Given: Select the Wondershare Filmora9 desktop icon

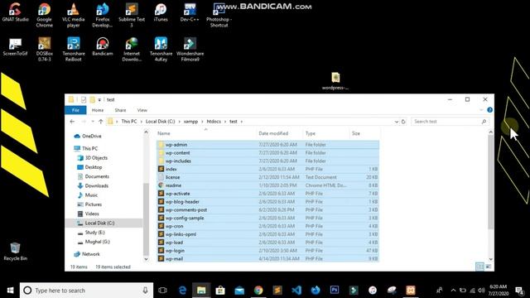Looking at the screenshot, I should pos(190,50).
